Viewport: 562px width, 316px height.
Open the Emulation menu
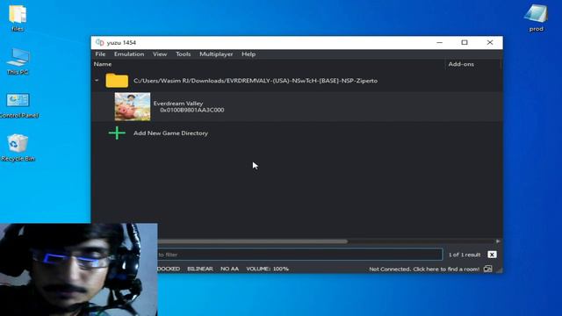129,54
